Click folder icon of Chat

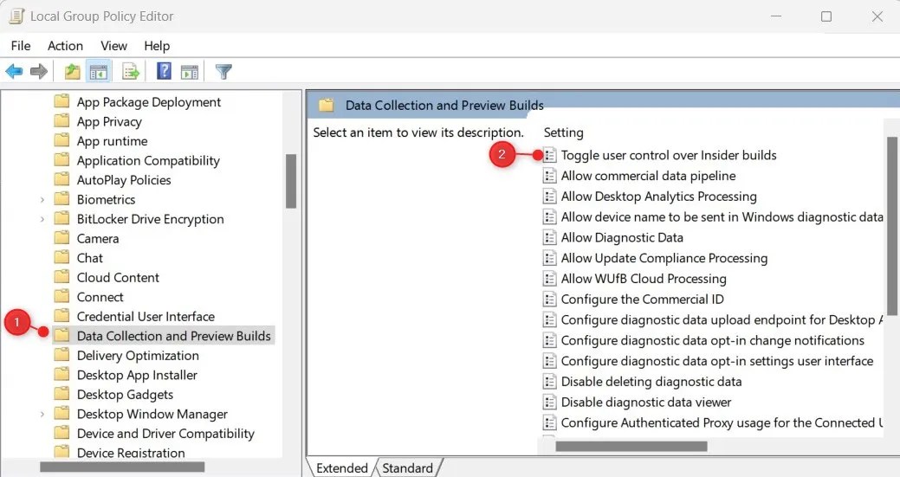pos(62,258)
